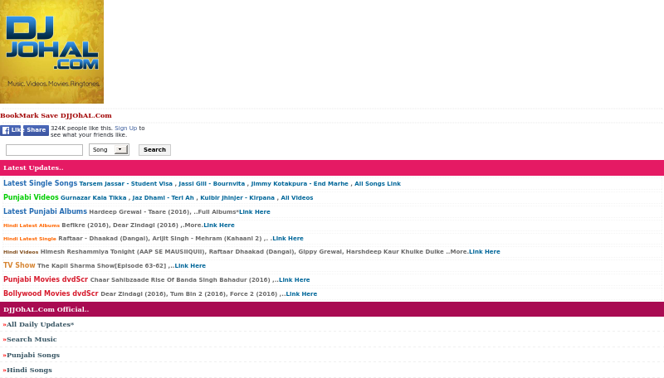Open Punjabi Videos section link
Viewport: 664px width, 378px height.
click(31, 197)
